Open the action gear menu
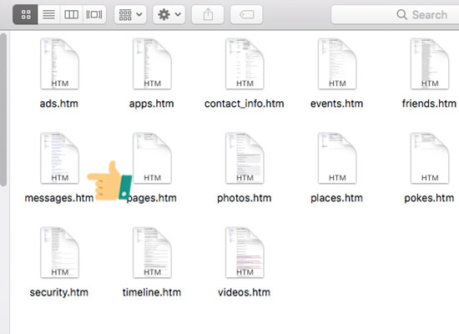 pos(169,14)
